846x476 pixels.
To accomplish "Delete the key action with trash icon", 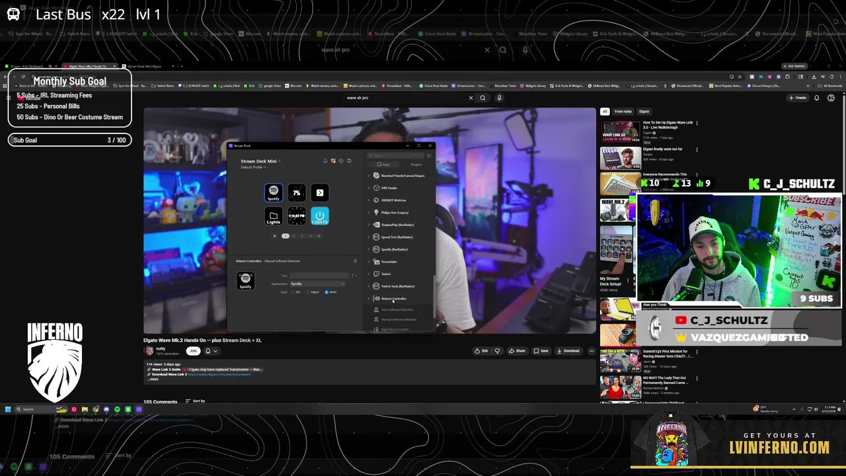I will (355, 261).
